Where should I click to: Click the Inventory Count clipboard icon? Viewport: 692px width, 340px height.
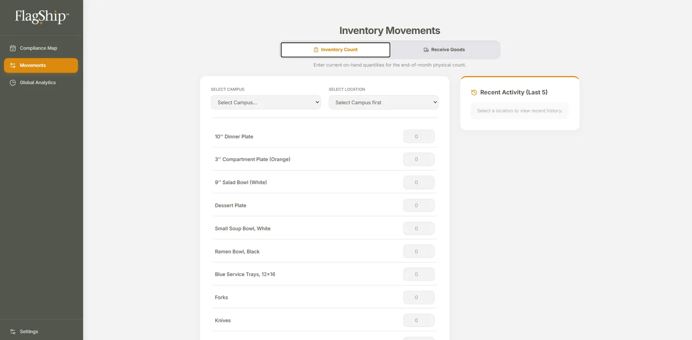click(316, 50)
